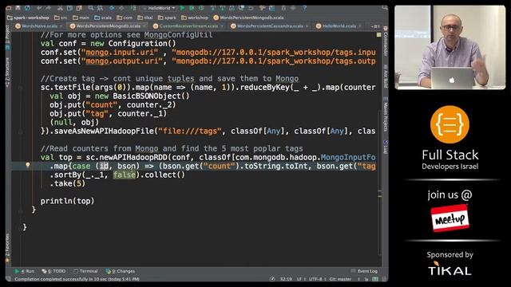This screenshot has height=287, width=511.
Task: Click the navigate Back arrow icon
Action: click(112, 7)
